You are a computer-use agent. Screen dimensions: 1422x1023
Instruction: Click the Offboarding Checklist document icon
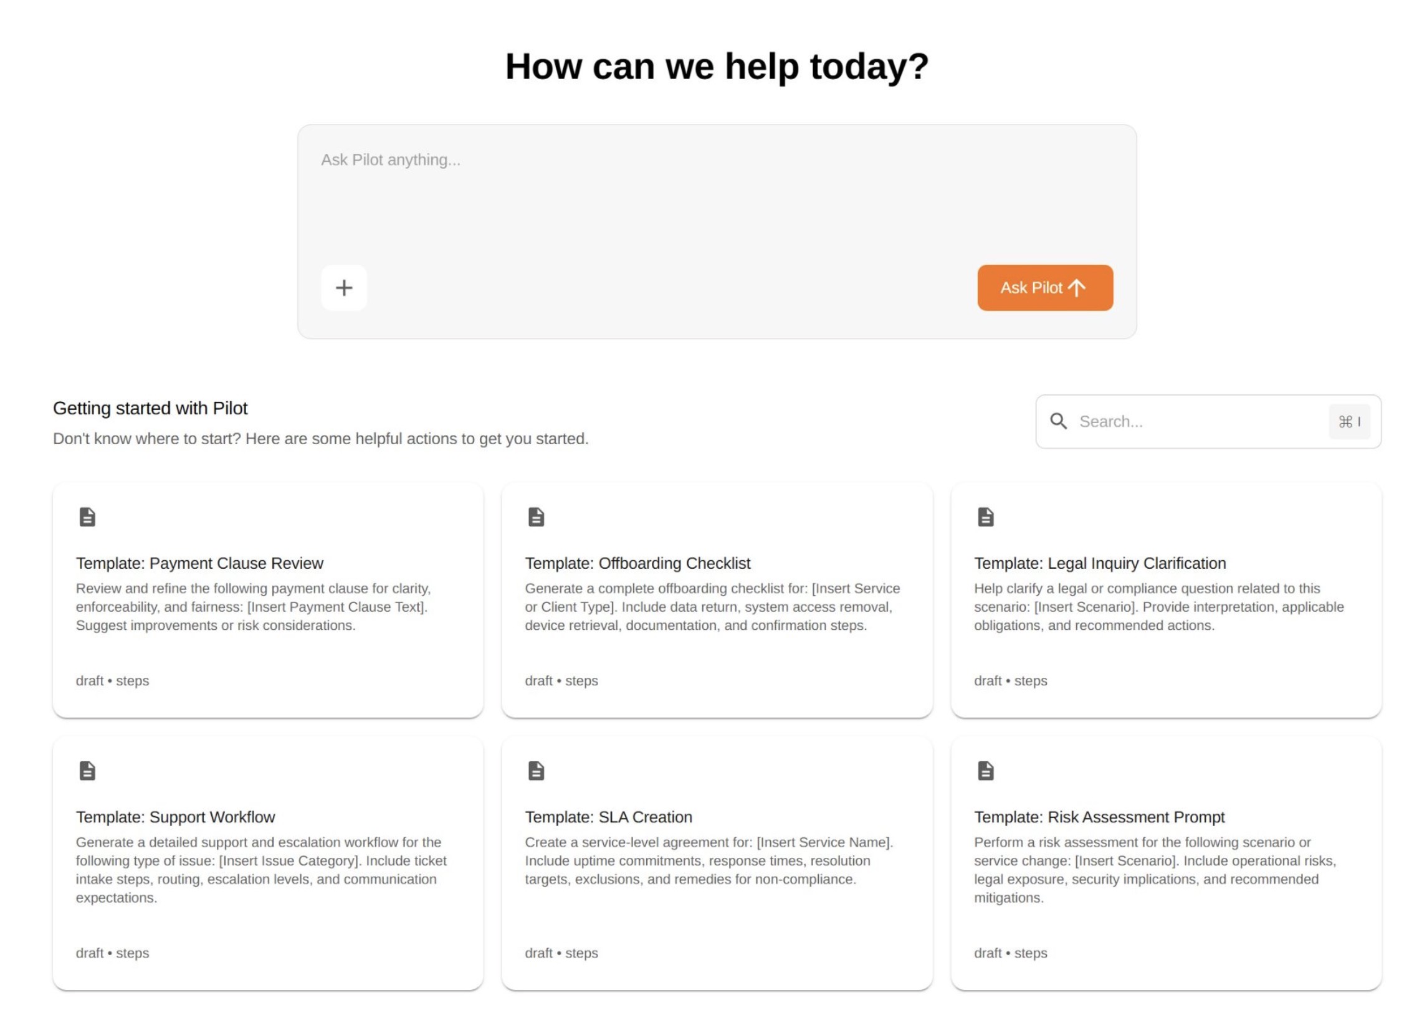pyautogui.click(x=536, y=517)
